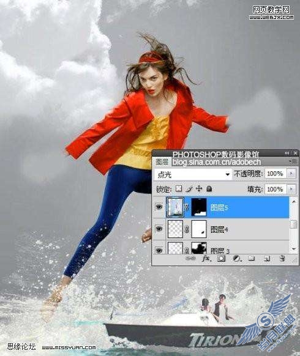Click the layer list scroll up arrow
Image resolution: width=300 pixels, height=356 pixels.
point(294,201)
